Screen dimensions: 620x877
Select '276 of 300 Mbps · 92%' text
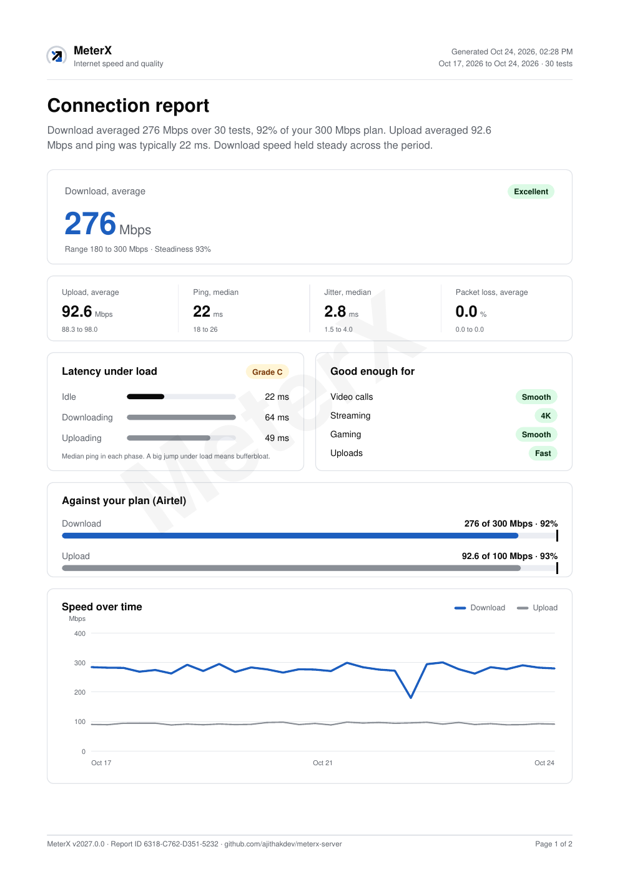pyautogui.click(x=511, y=523)
